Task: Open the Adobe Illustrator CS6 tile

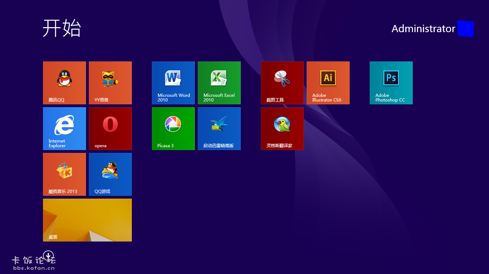Action: pos(328,83)
